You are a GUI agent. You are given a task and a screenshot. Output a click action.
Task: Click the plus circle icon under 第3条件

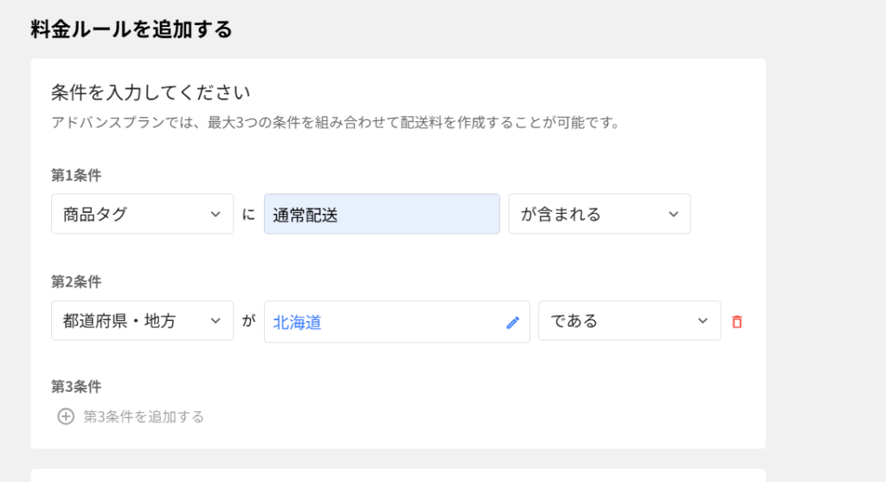(66, 416)
